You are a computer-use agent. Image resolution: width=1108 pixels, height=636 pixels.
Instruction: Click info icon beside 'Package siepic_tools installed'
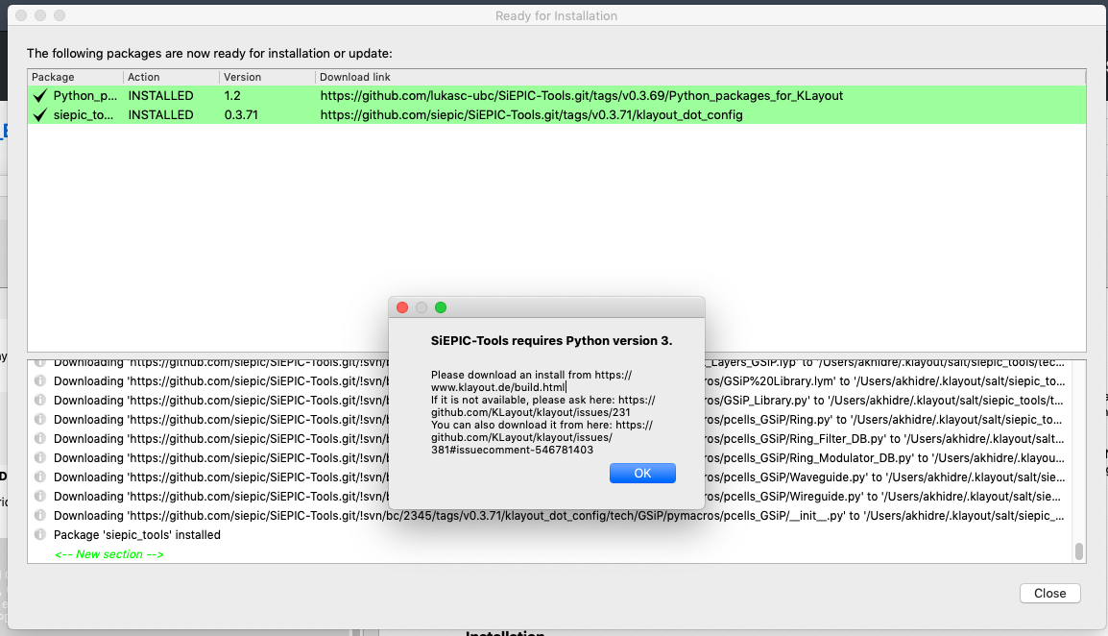click(40, 535)
